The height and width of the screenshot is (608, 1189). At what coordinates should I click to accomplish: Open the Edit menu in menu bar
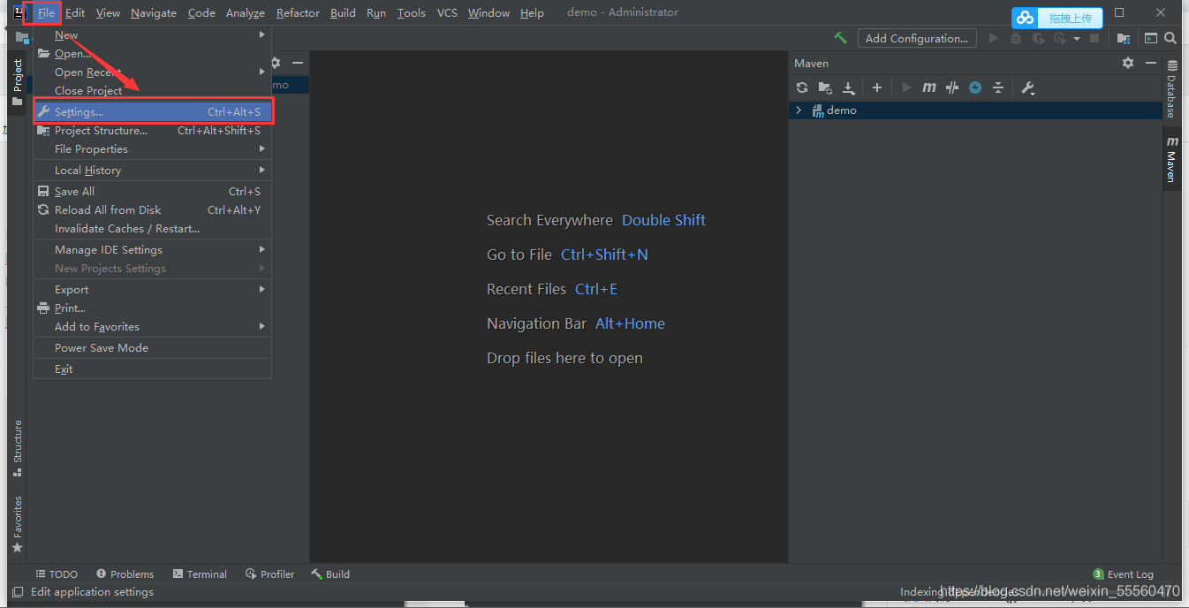click(x=75, y=12)
